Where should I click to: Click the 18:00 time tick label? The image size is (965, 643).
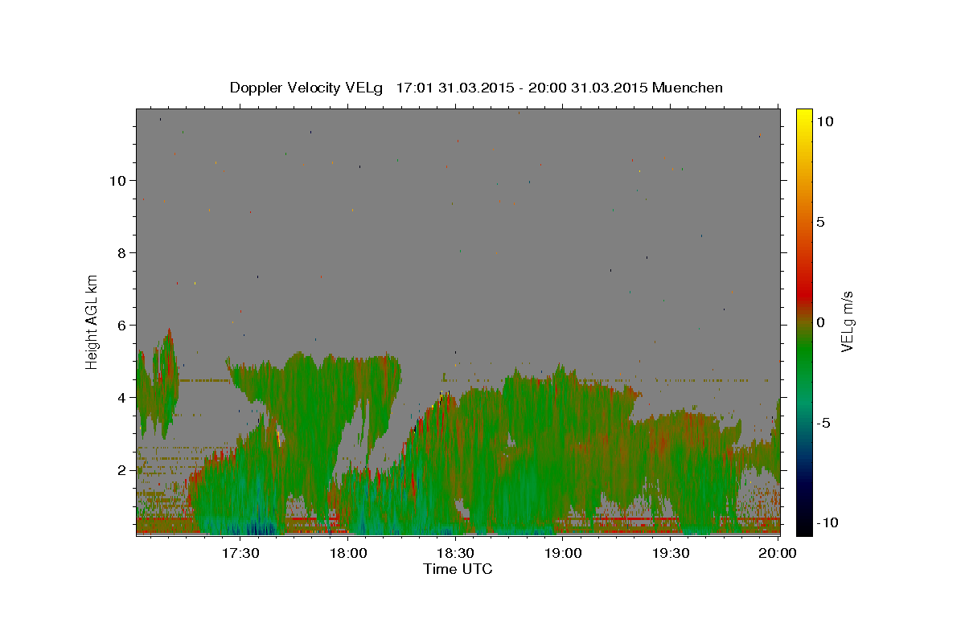pos(347,553)
